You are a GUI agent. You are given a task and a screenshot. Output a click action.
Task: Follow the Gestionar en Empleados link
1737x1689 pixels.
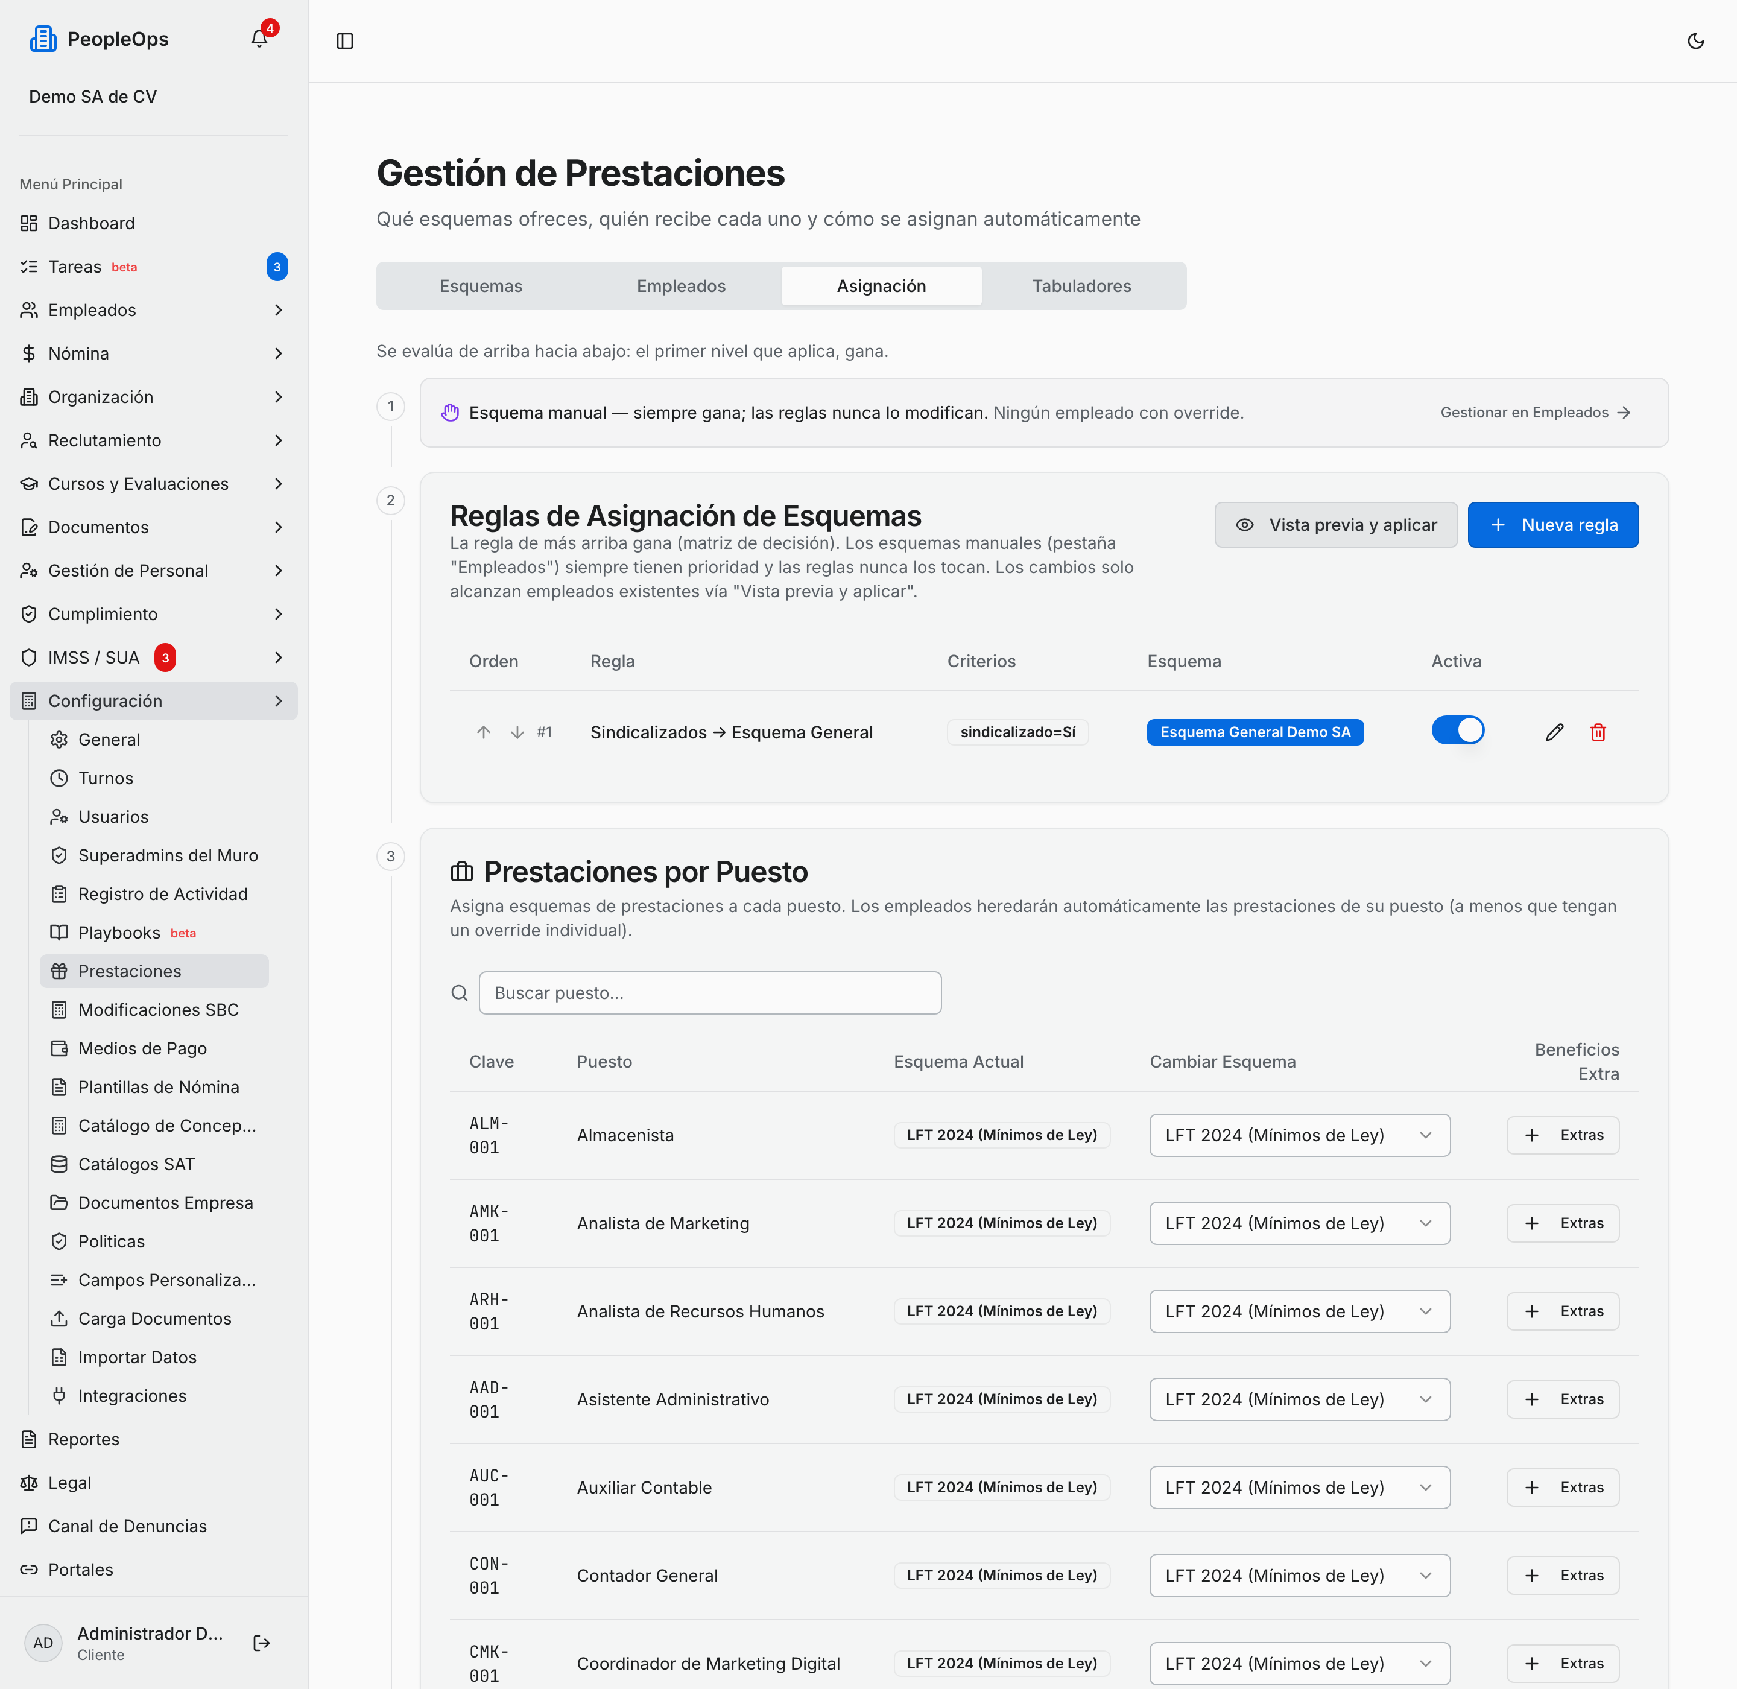point(1536,413)
